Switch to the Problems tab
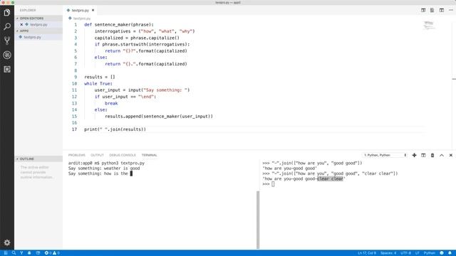The image size is (456, 256). click(x=77, y=155)
